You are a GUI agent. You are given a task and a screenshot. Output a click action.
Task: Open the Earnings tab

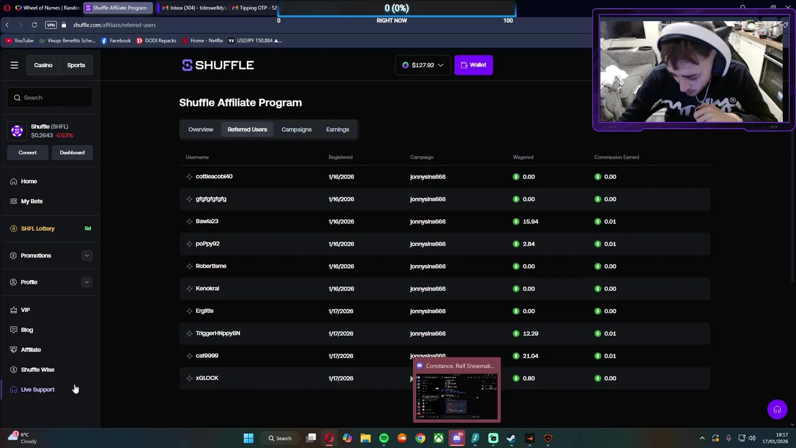(338, 129)
